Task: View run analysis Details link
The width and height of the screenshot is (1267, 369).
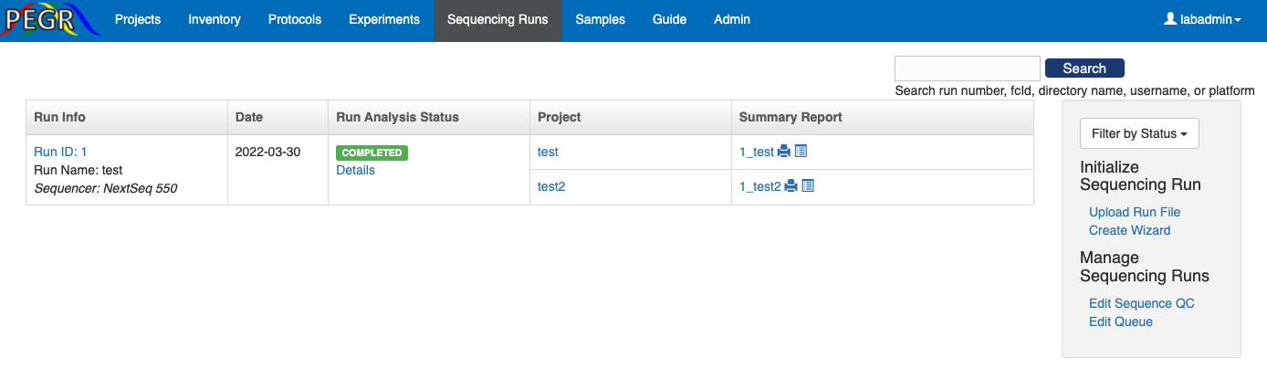Action: 355,170
